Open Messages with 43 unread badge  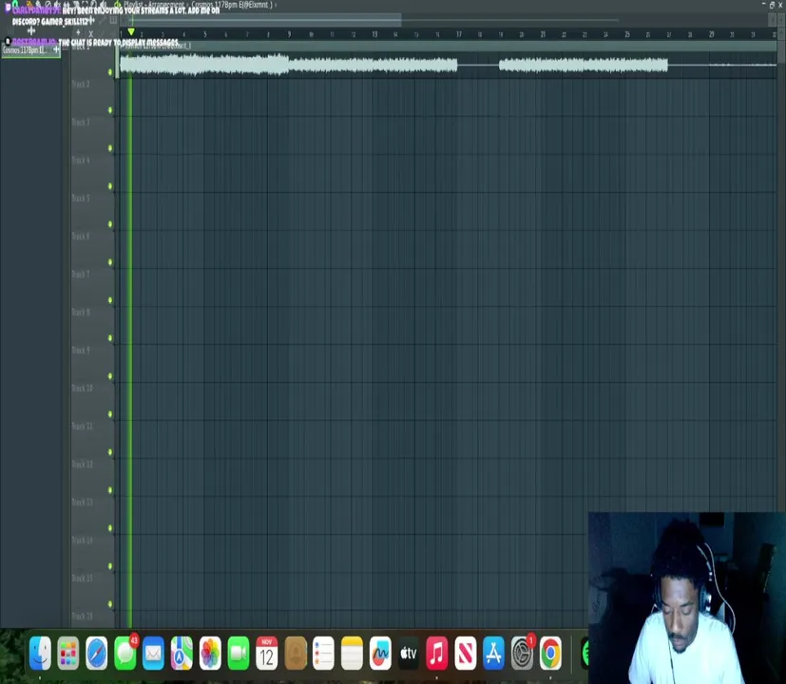pyautogui.click(x=125, y=654)
